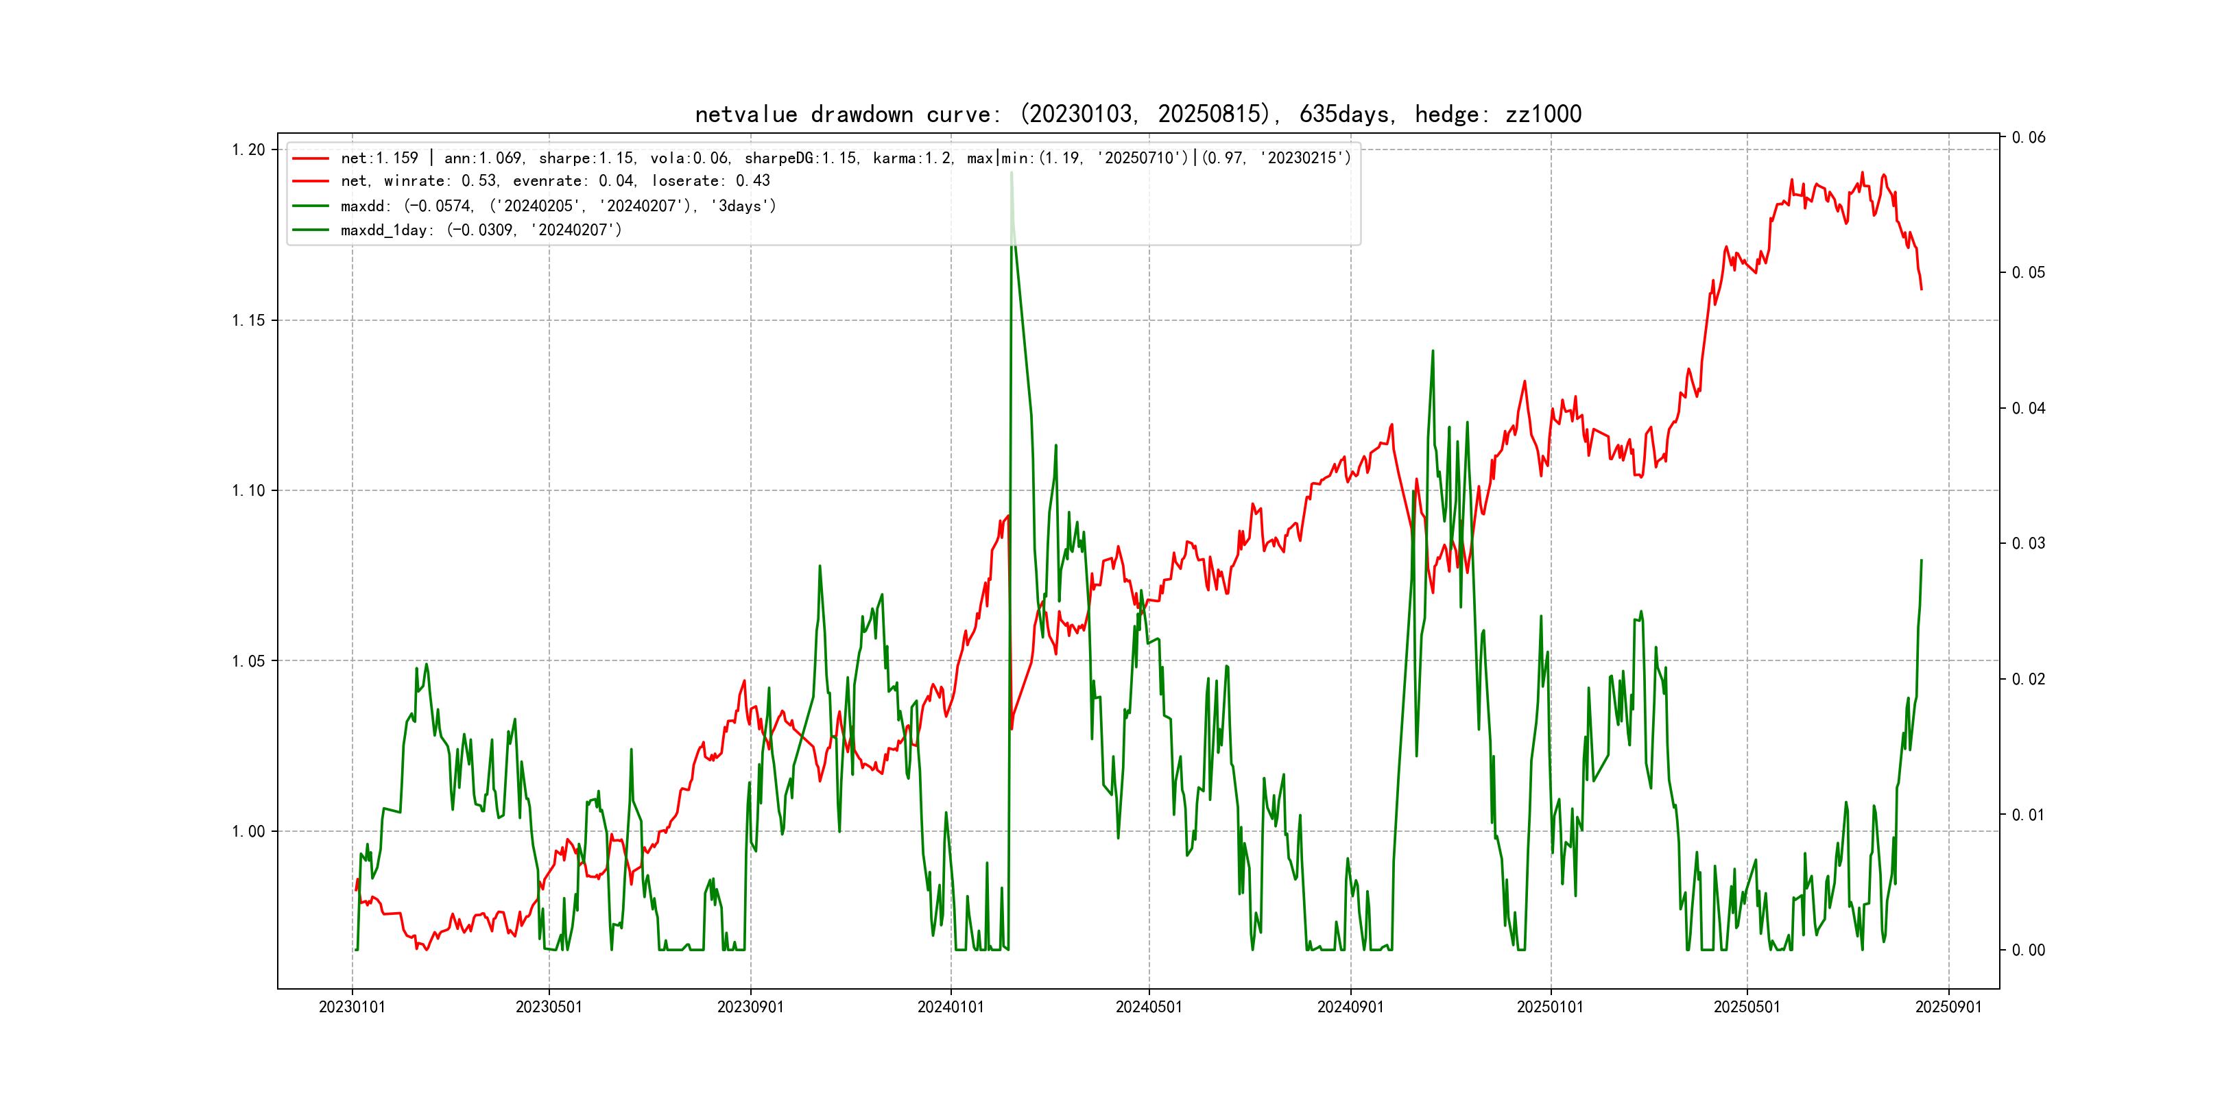Click the green swatch beside maxdd_1day legend entry

[311, 230]
